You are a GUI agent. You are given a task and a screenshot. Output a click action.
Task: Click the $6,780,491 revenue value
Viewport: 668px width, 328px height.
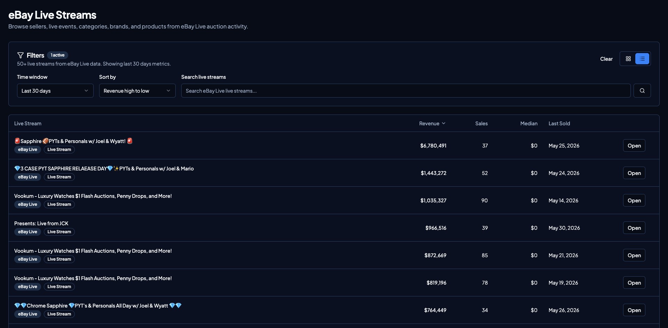tap(433, 146)
